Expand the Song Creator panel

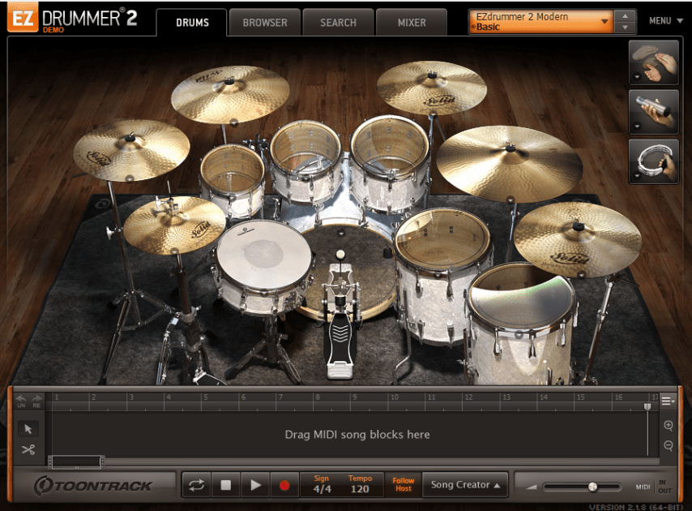point(465,485)
